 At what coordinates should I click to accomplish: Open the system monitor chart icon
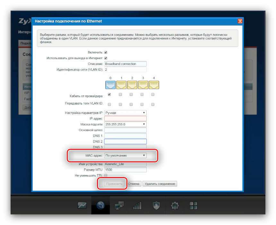pos(82,205)
